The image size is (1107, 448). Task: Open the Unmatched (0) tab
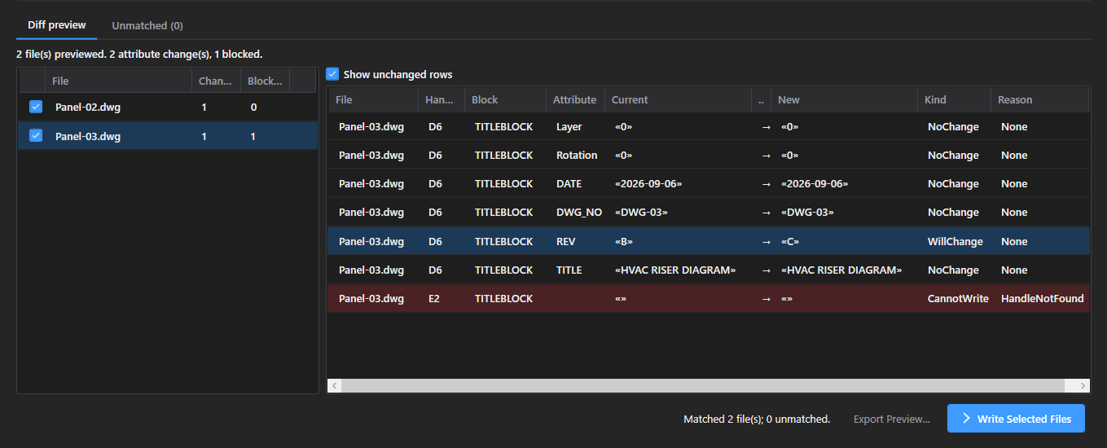[147, 25]
